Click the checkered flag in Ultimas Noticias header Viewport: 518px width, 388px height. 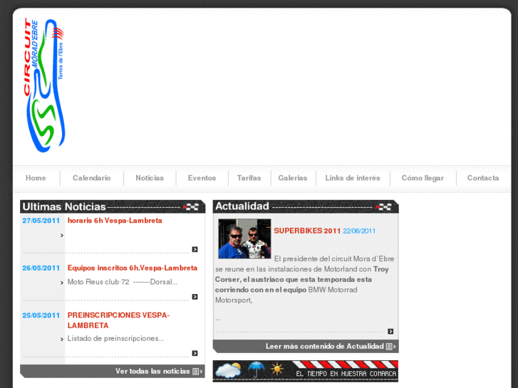(191, 207)
